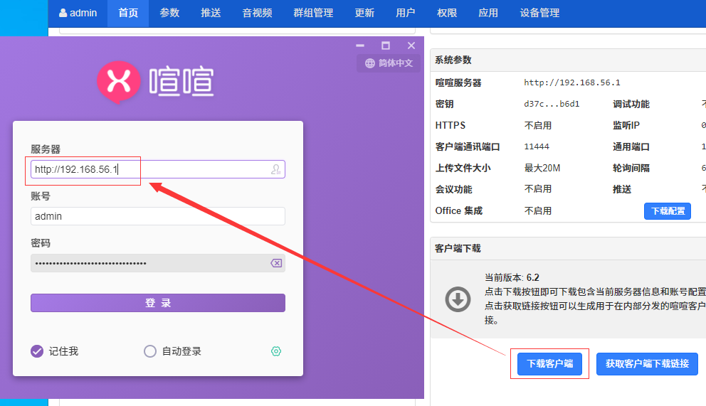The image size is (706, 406).
Task: Click the 调试功能 label
Action: click(631, 105)
